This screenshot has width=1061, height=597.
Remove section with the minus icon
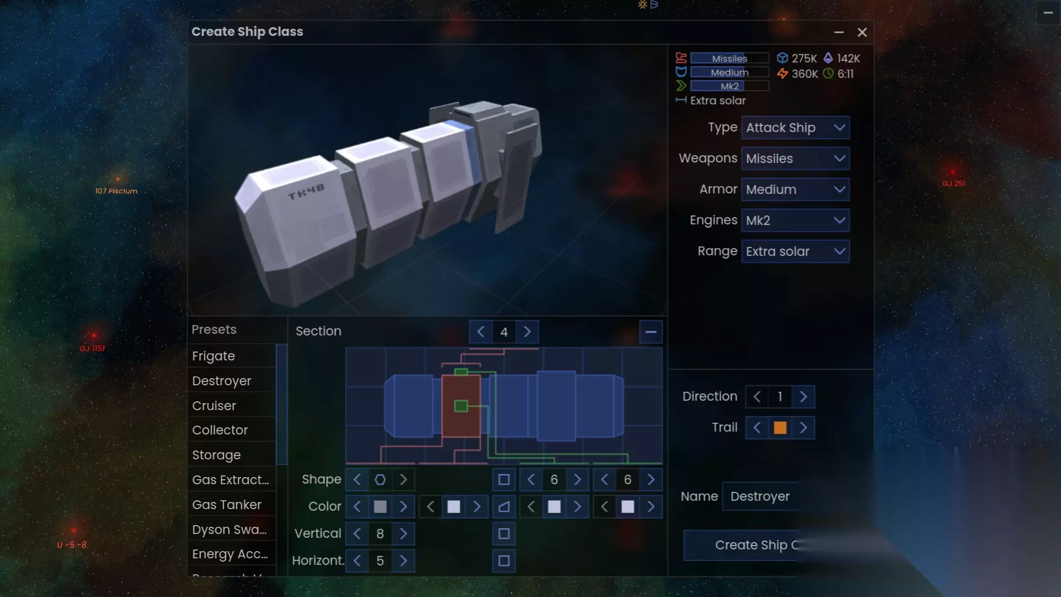(x=650, y=332)
